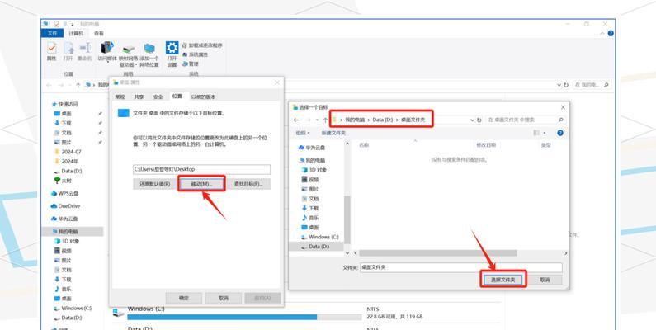Viewport: 656px width, 330px height.
Task: Open 华为云盘 in Explorer sidebar
Action: (x=64, y=219)
